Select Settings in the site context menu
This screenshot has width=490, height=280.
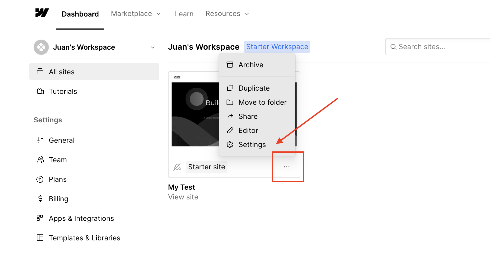(x=252, y=144)
